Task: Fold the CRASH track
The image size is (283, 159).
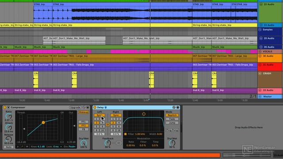Action: pyautogui.click(x=260, y=73)
